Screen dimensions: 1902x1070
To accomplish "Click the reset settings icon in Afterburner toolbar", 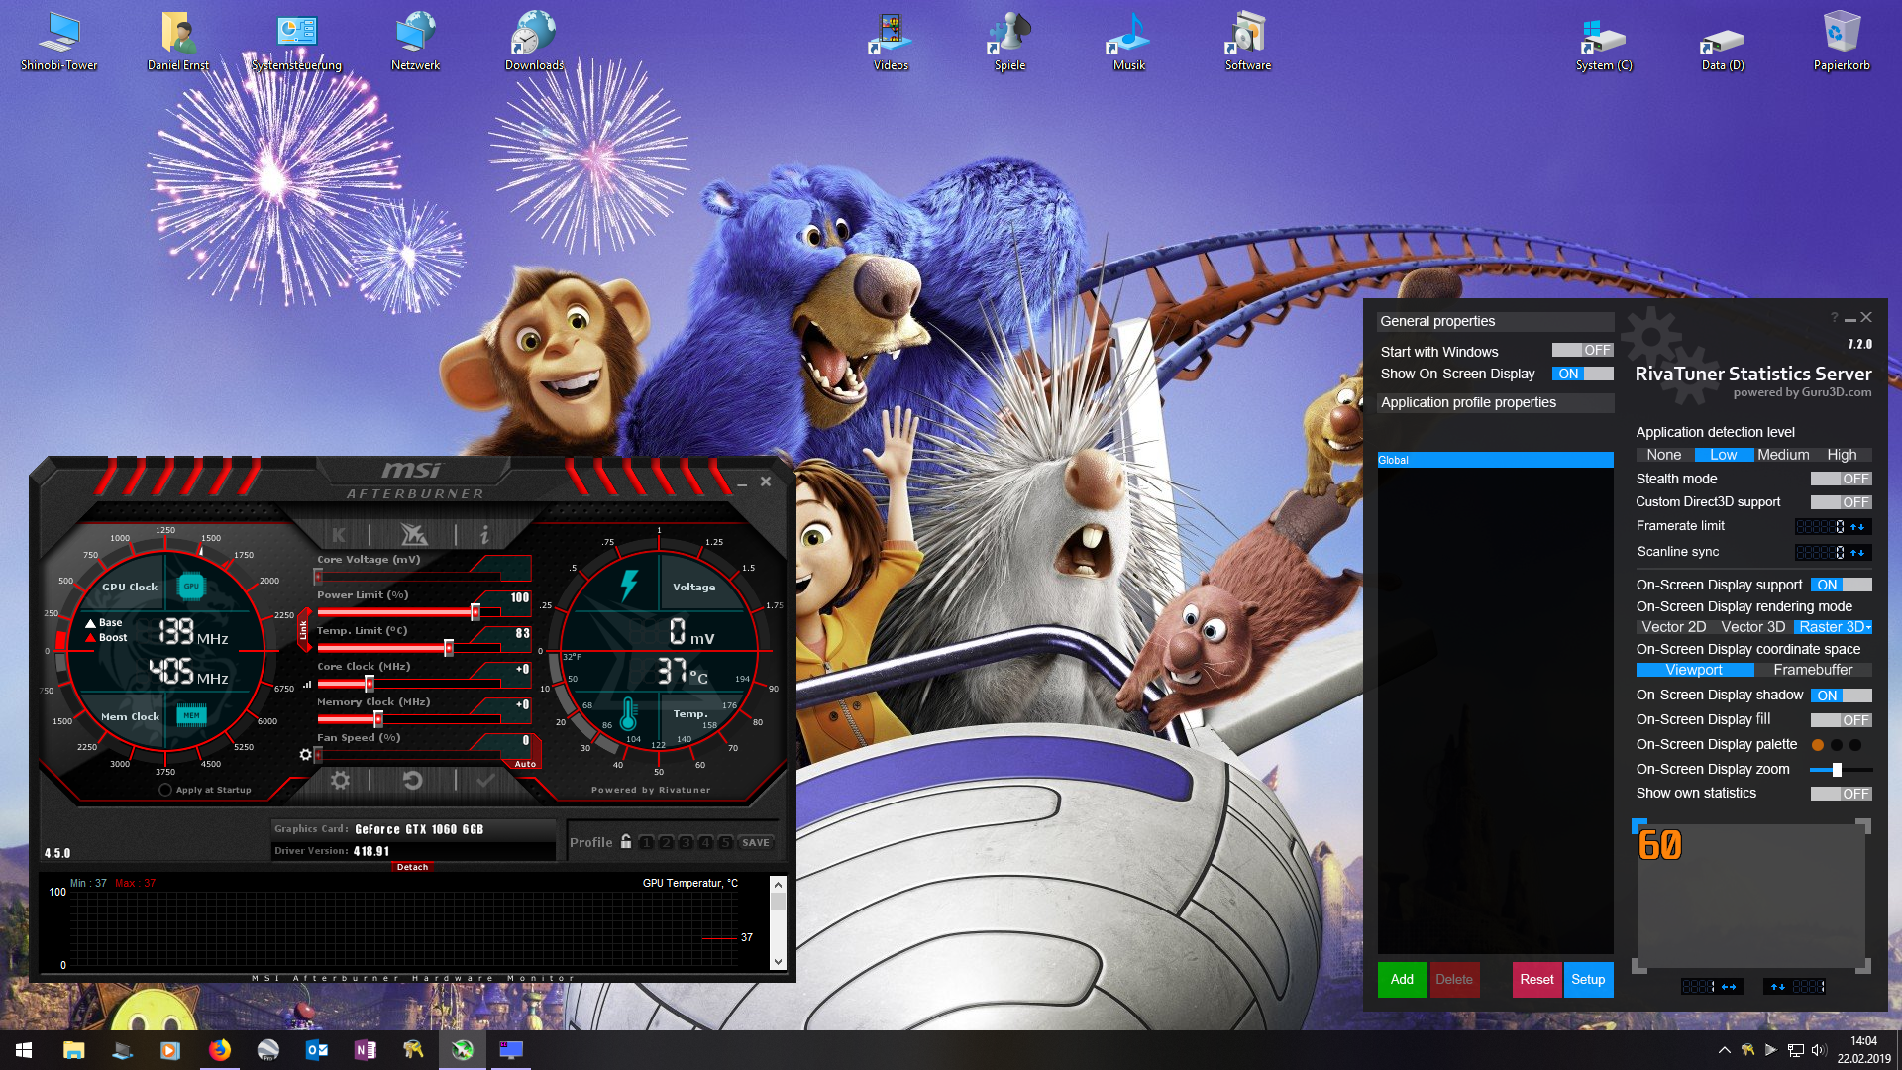I will (x=409, y=778).
